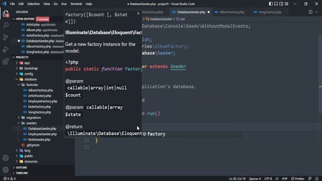
Task: Close the factory documentation popup
Action: tap(138, 14)
